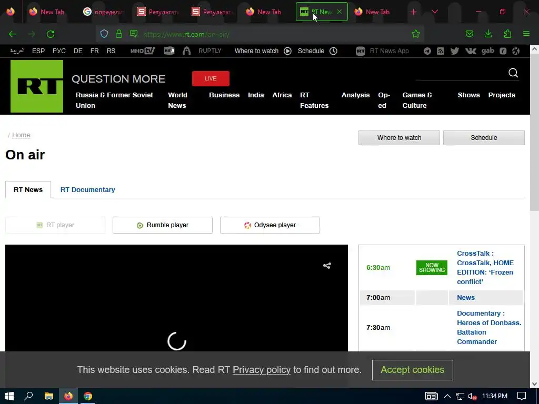This screenshot has height=404, width=539.
Task: Open the RUPTLY link
Action: (209, 51)
